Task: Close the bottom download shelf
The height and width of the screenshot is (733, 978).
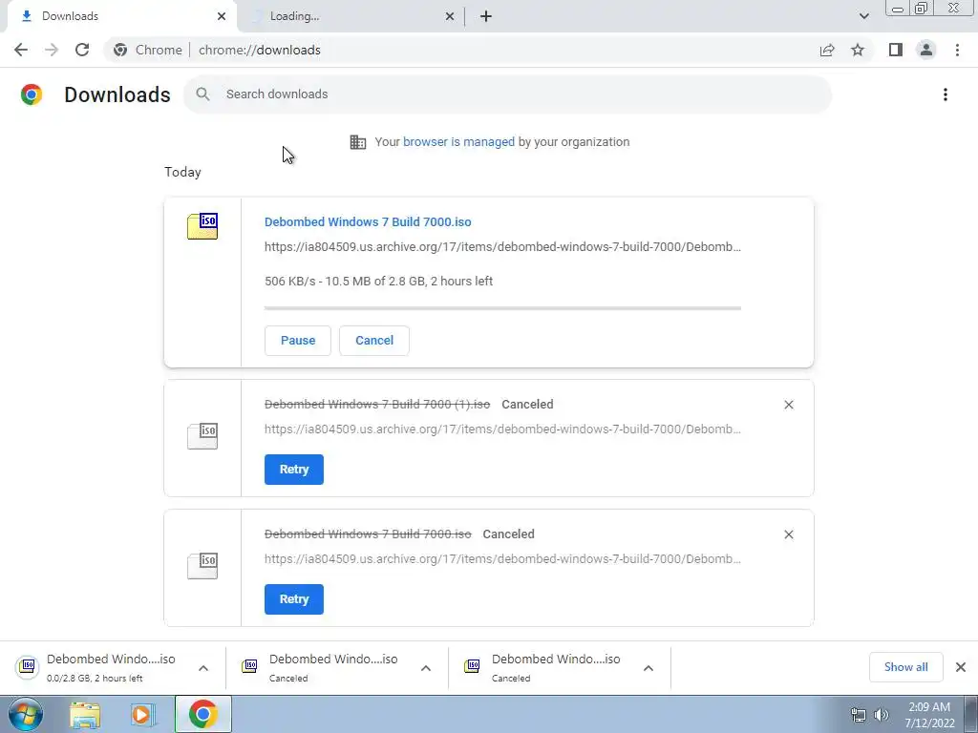Action: coord(961,667)
